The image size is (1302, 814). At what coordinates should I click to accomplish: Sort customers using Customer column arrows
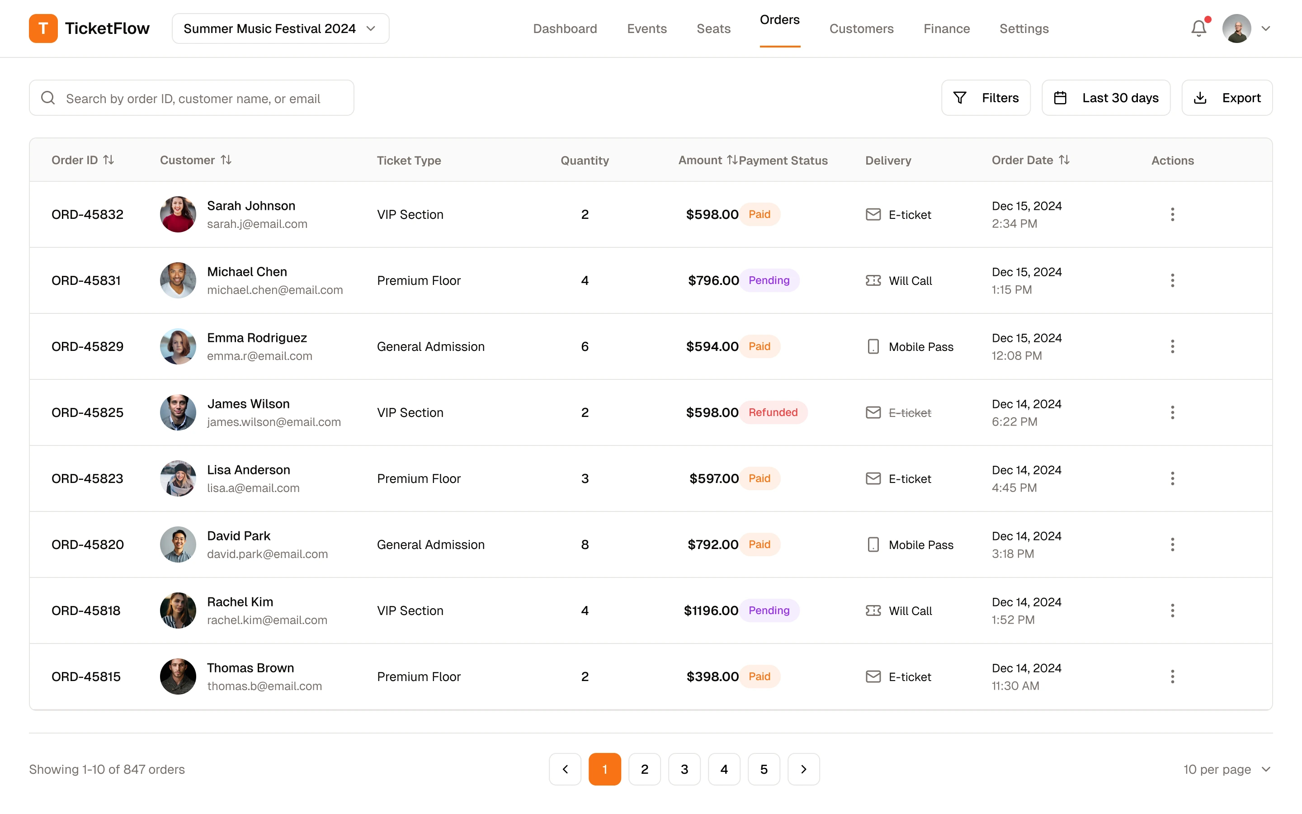pos(226,160)
